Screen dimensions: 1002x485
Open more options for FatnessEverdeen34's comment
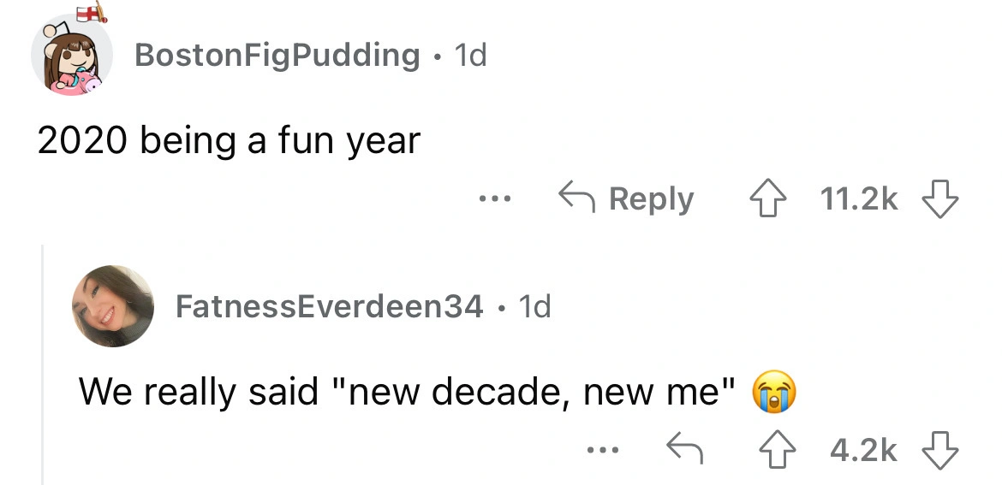point(603,448)
